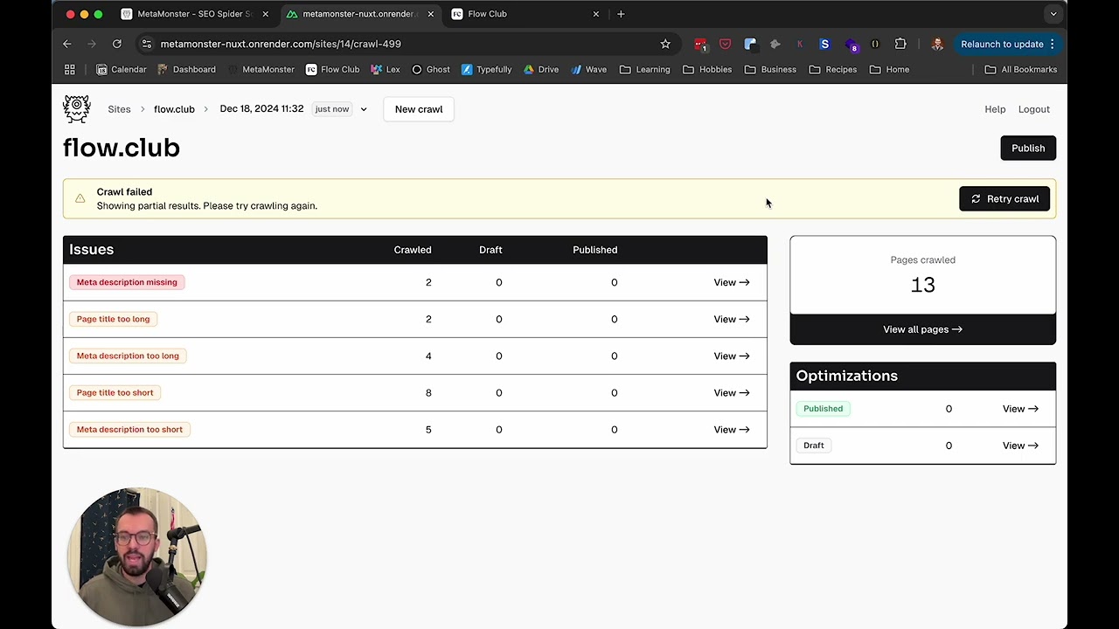View Meta description missing issues

coord(732,282)
